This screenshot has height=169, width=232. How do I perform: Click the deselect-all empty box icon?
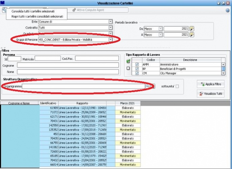click(x=128, y=68)
